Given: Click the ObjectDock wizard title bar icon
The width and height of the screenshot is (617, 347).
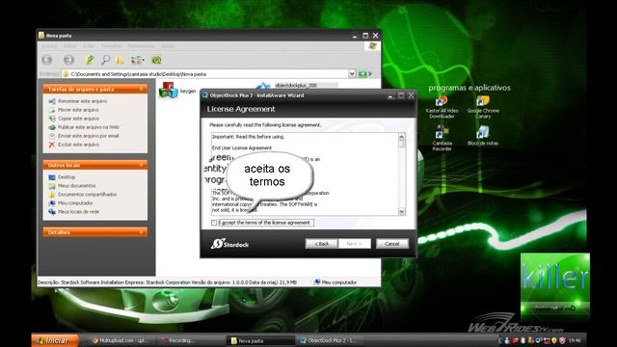Looking at the screenshot, I should pyautogui.click(x=205, y=95).
